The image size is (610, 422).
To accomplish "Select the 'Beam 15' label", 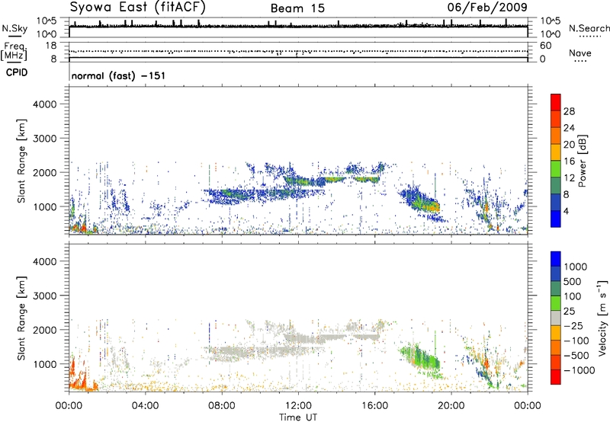I will (297, 8).
